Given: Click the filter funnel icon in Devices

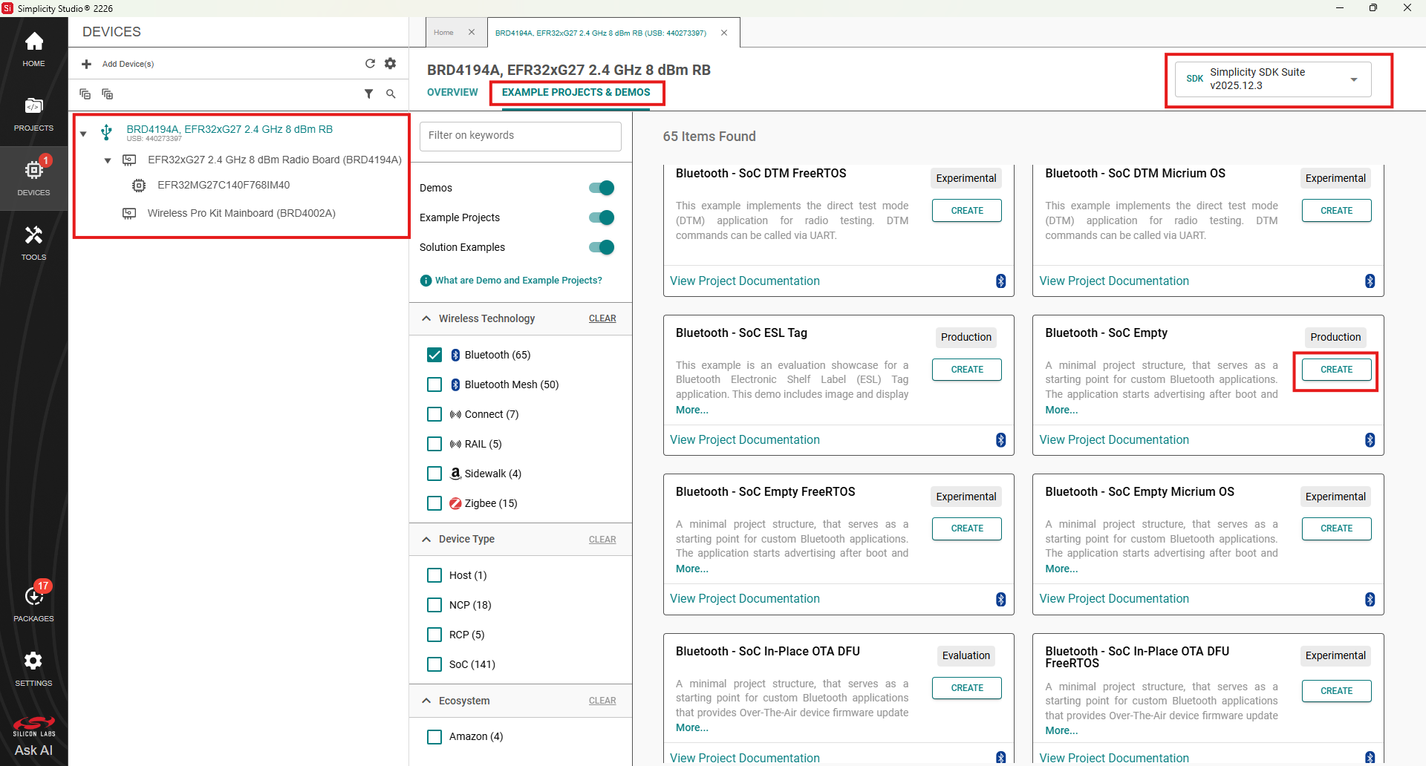Looking at the screenshot, I should (x=368, y=94).
